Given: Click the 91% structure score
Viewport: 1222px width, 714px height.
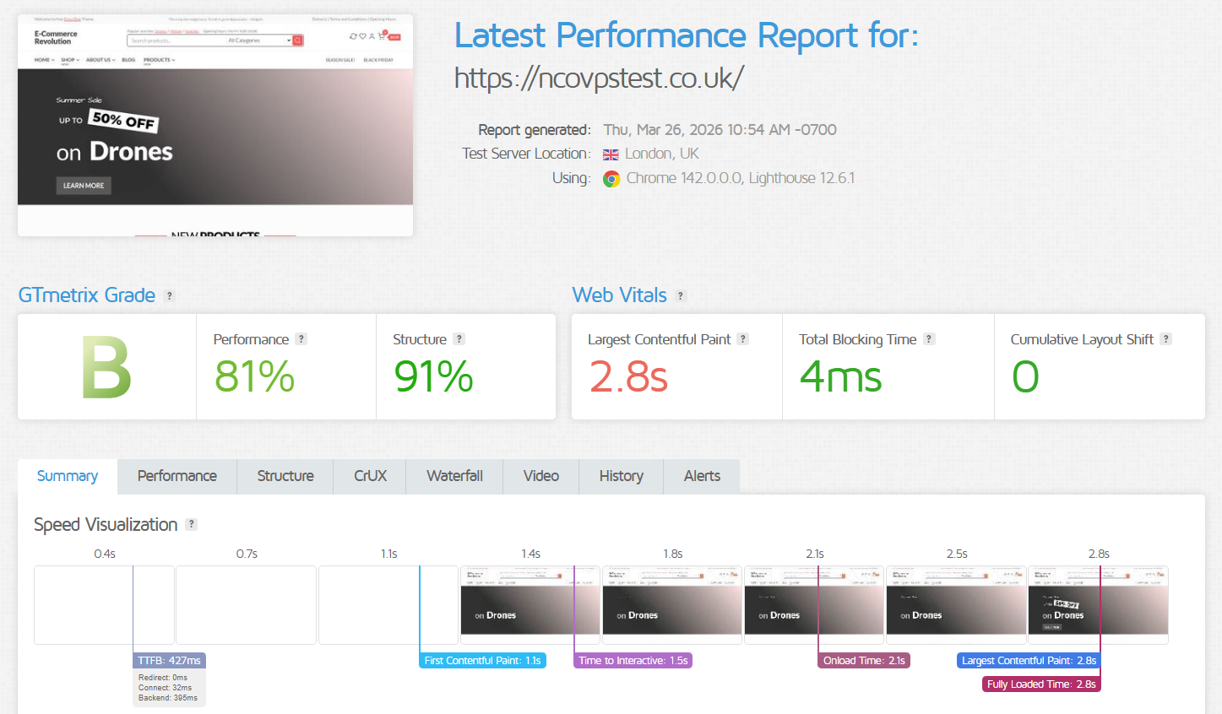Looking at the screenshot, I should (x=433, y=376).
